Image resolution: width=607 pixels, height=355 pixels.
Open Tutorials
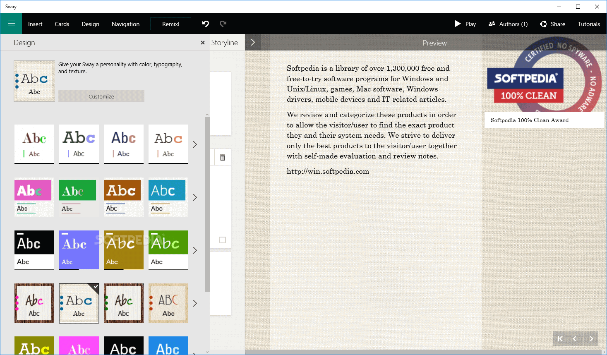[x=589, y=24]
